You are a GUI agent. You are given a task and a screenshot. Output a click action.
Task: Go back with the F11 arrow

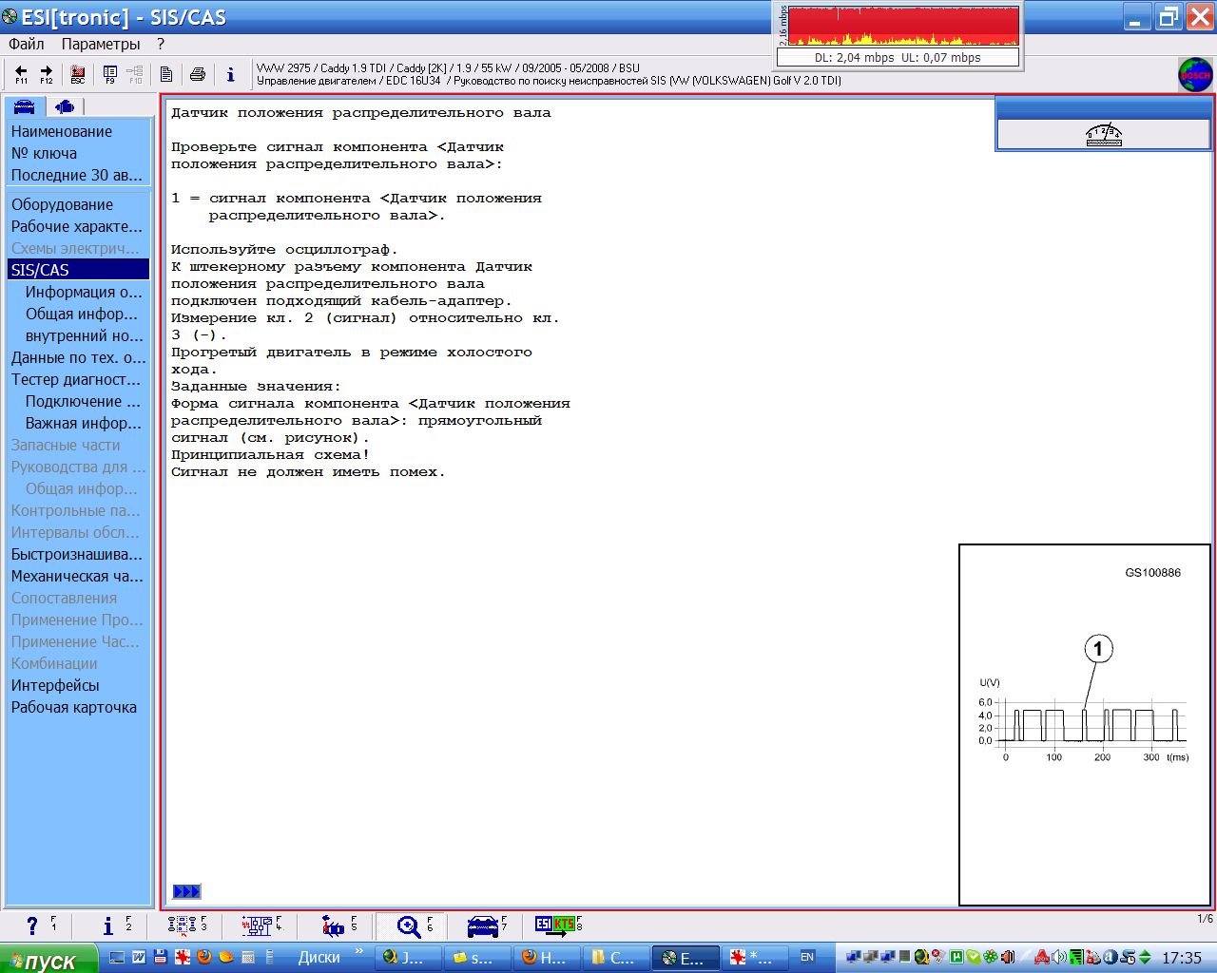[x=21, y=74]
